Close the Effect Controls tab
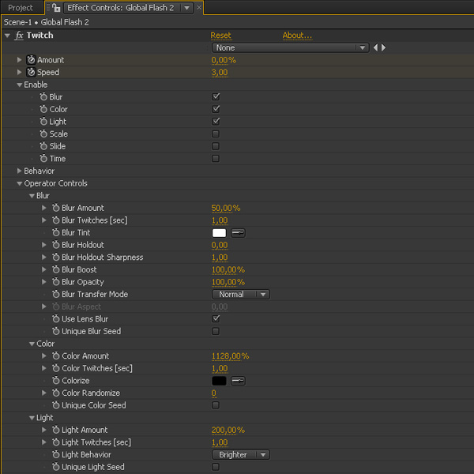 tap(199, 8)
